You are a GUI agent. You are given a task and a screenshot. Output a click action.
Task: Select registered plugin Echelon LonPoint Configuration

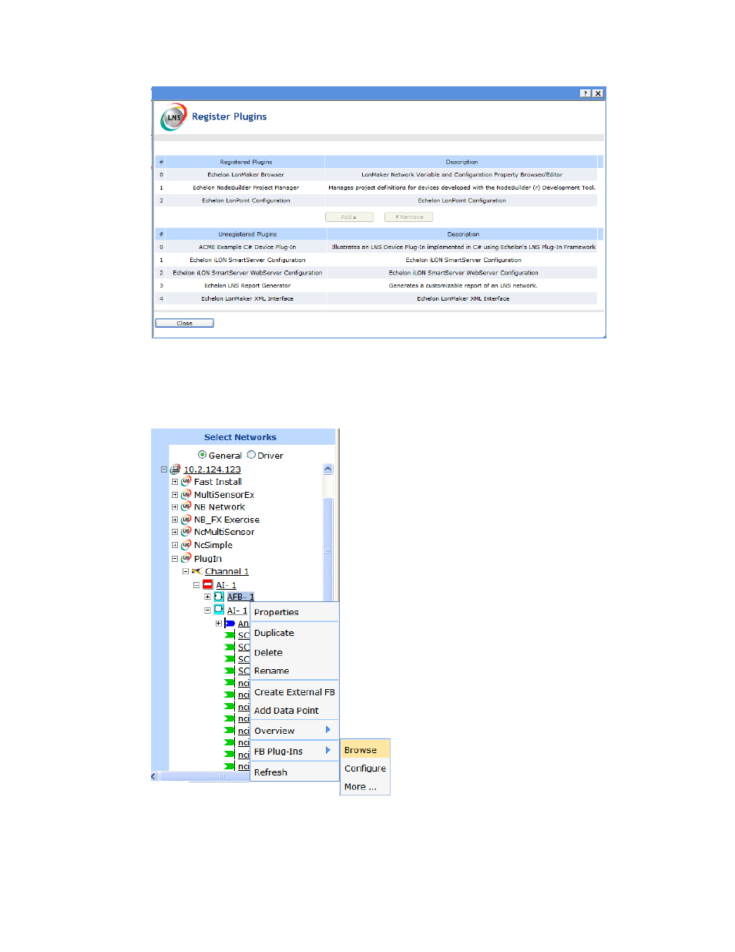coord(246,200)
